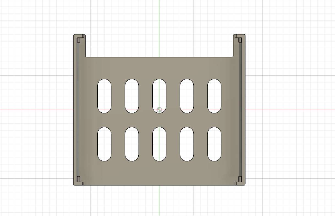The height and width of the screenshot is (216, 335).
Task: Select the second-from-right slot in lower row
Action: click(187, 144)
